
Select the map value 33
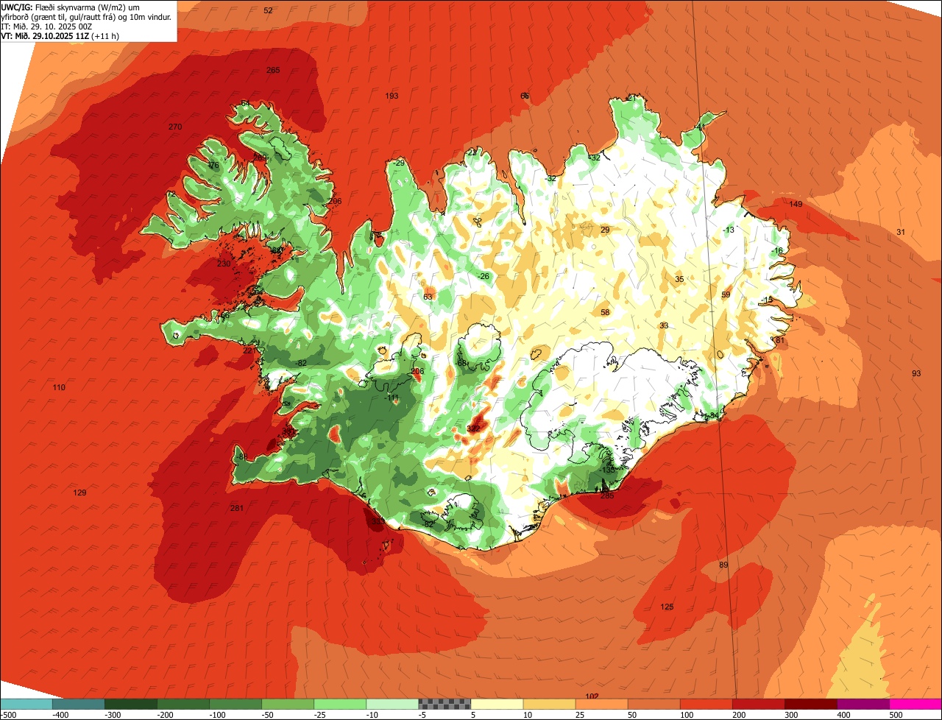(664, 325)
